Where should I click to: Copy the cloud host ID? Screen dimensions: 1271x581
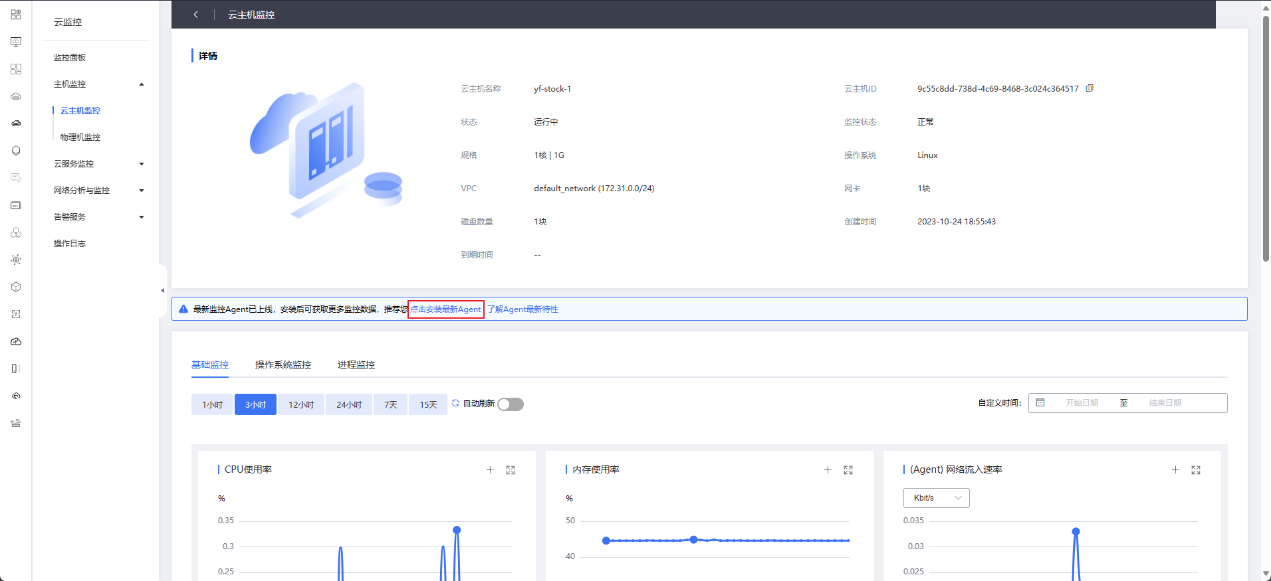[1090, 88]
